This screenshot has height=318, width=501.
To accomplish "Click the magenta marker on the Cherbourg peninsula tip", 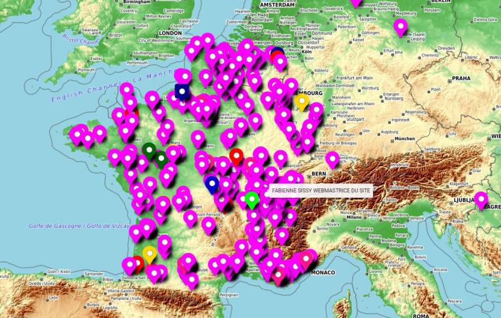I will [127, 91].
